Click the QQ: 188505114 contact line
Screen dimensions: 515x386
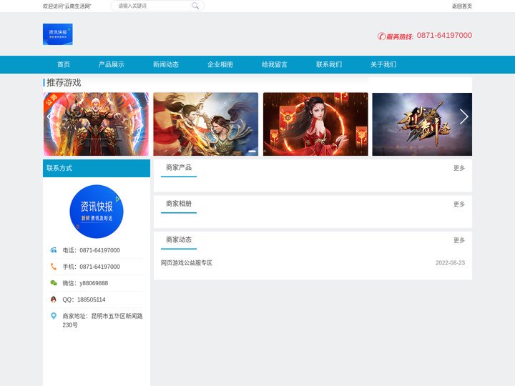[84, 300]
